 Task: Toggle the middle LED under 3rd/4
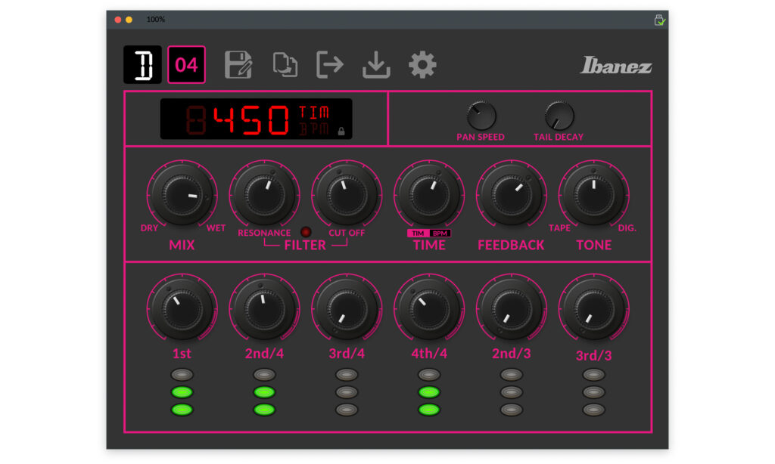[x=347, y=392]
